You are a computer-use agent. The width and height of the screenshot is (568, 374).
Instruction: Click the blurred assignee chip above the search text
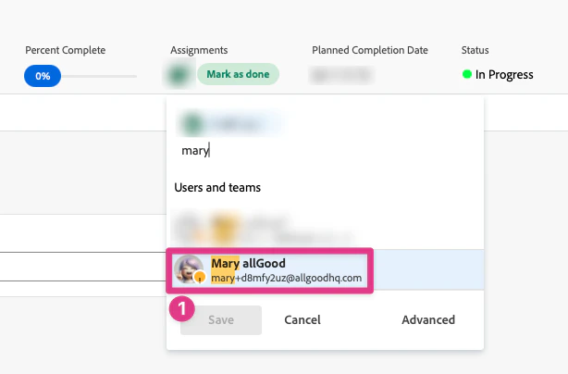pyautogui.click(x=230, y=123)
